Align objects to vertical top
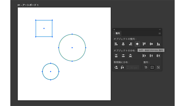 coord(144,44)
